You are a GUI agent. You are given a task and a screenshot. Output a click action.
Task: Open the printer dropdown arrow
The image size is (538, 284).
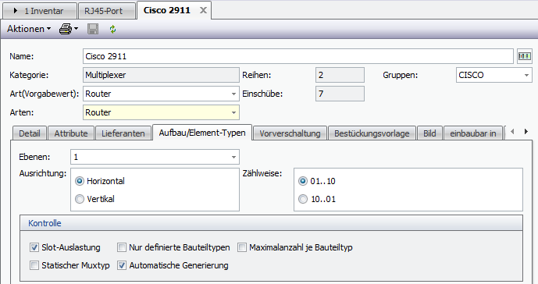[77, 29]
